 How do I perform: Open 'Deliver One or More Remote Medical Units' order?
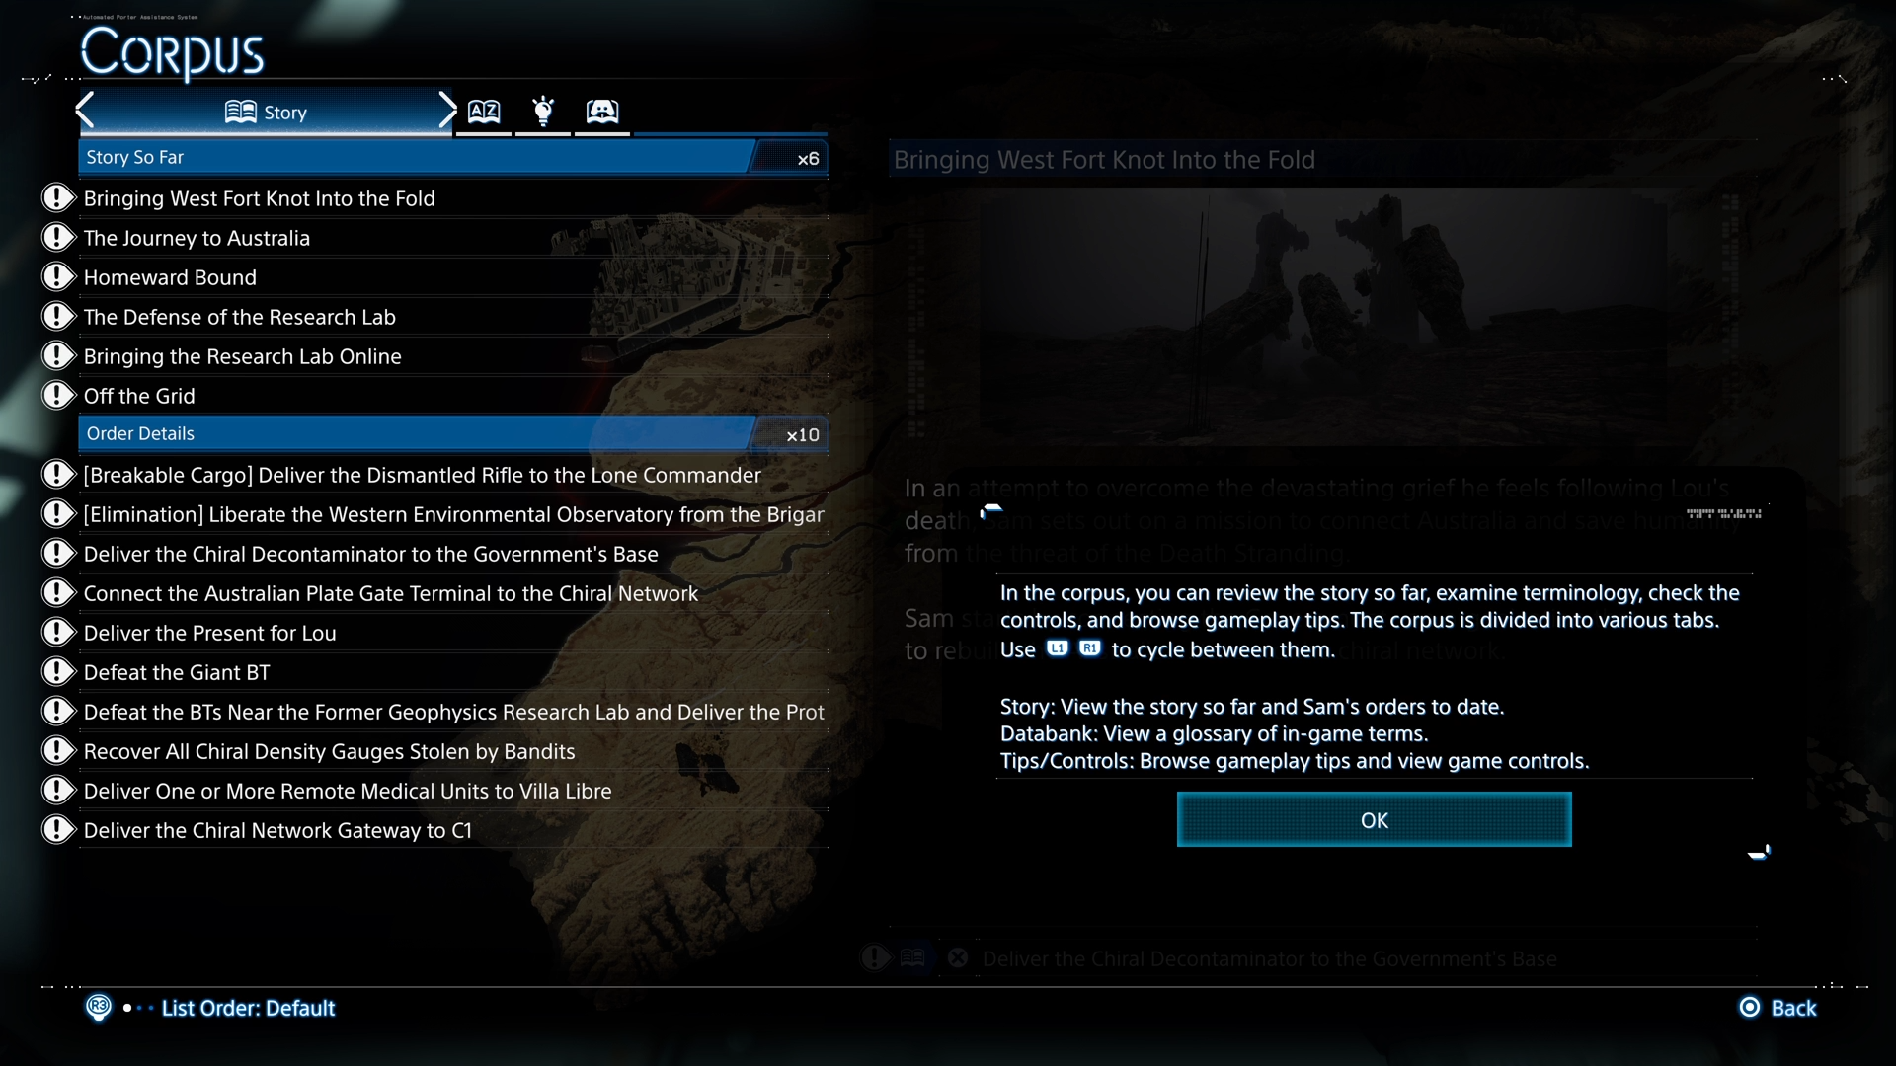(x=453, y=791)
